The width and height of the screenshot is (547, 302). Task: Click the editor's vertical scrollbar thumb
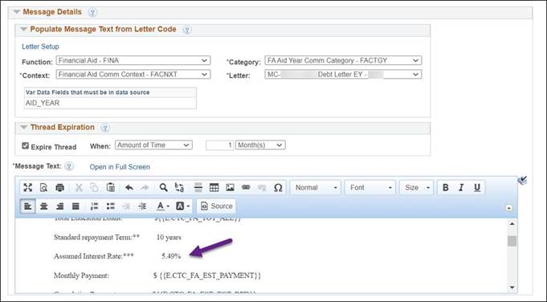[x=512, y=241]
